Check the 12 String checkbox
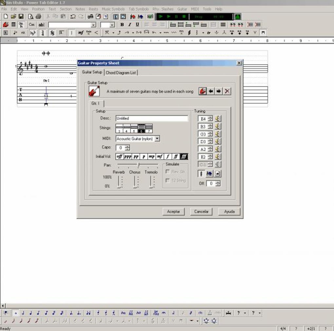 [168, 180]
